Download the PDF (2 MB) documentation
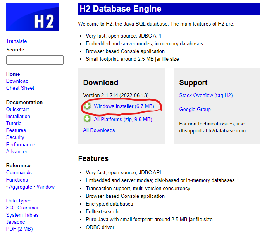 tap(19, 229)
